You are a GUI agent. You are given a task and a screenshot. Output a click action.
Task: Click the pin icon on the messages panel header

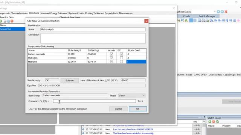(x=204, y=117)
